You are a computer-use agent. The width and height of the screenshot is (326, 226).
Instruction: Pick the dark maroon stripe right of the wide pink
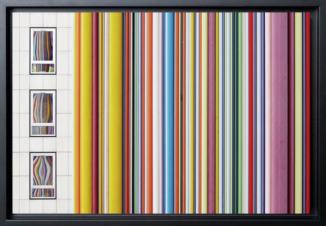tap(291, 113)
